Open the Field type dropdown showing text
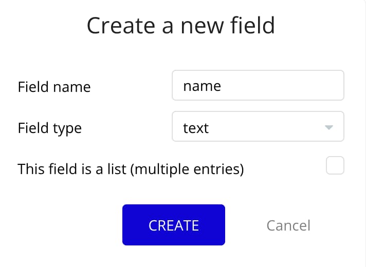The height and width of the screenshot is (267, 366). [258, 126]
